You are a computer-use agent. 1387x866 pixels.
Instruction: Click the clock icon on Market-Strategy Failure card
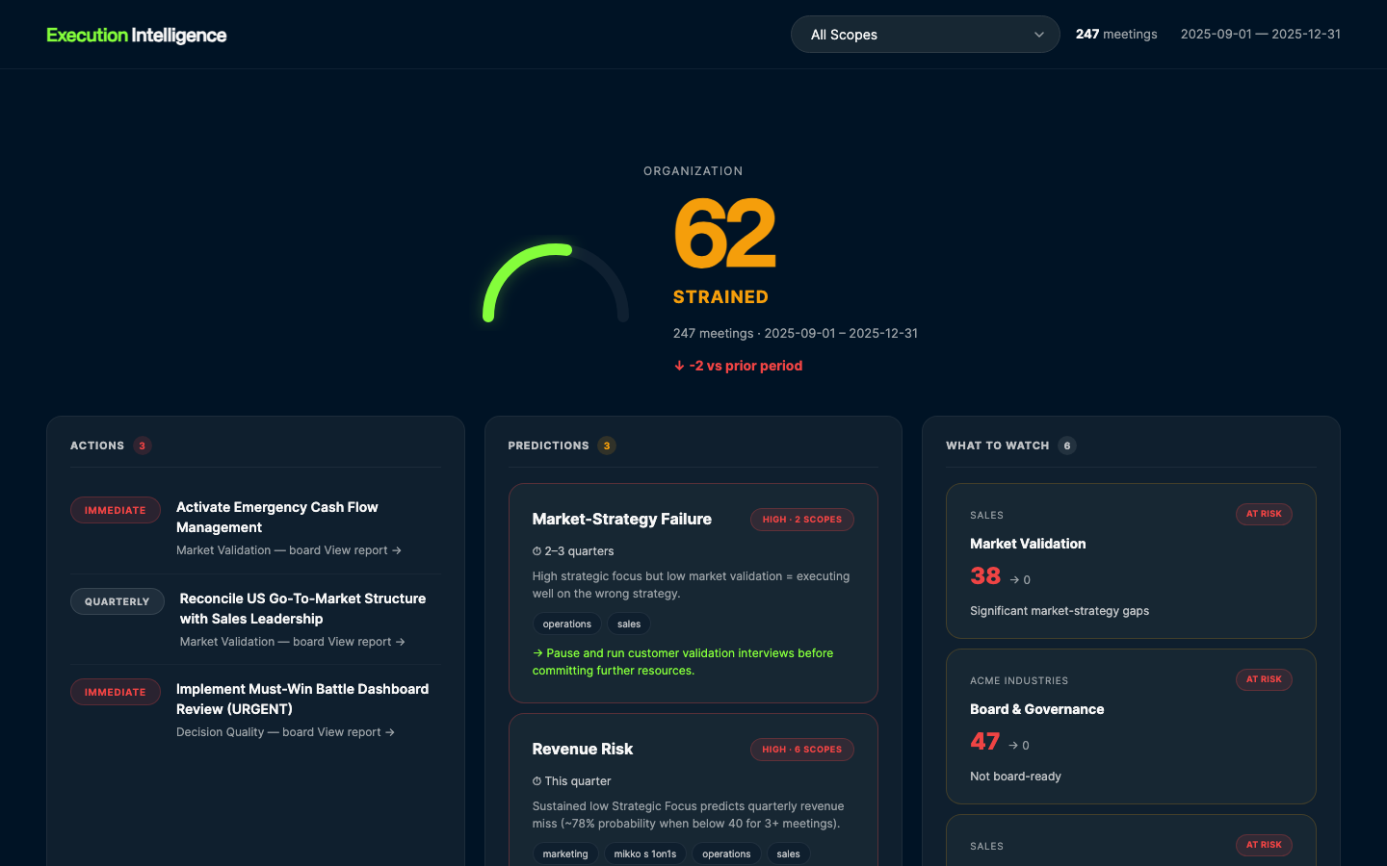(536, 550)
